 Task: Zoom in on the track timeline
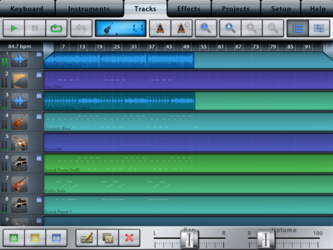pos(230,28)
